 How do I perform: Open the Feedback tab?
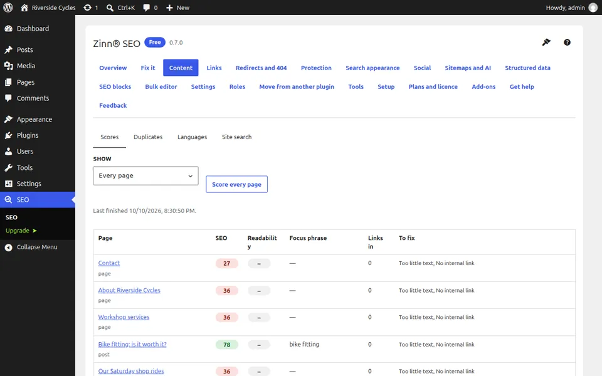click(x=113, y=105)
